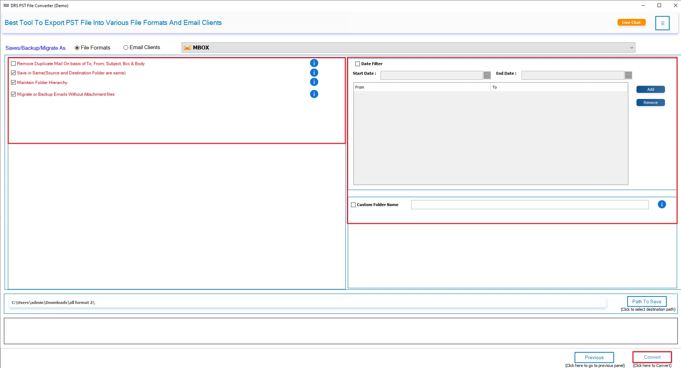Open the hamburger menu at top right
681x368 pixels.
[662, 23]
